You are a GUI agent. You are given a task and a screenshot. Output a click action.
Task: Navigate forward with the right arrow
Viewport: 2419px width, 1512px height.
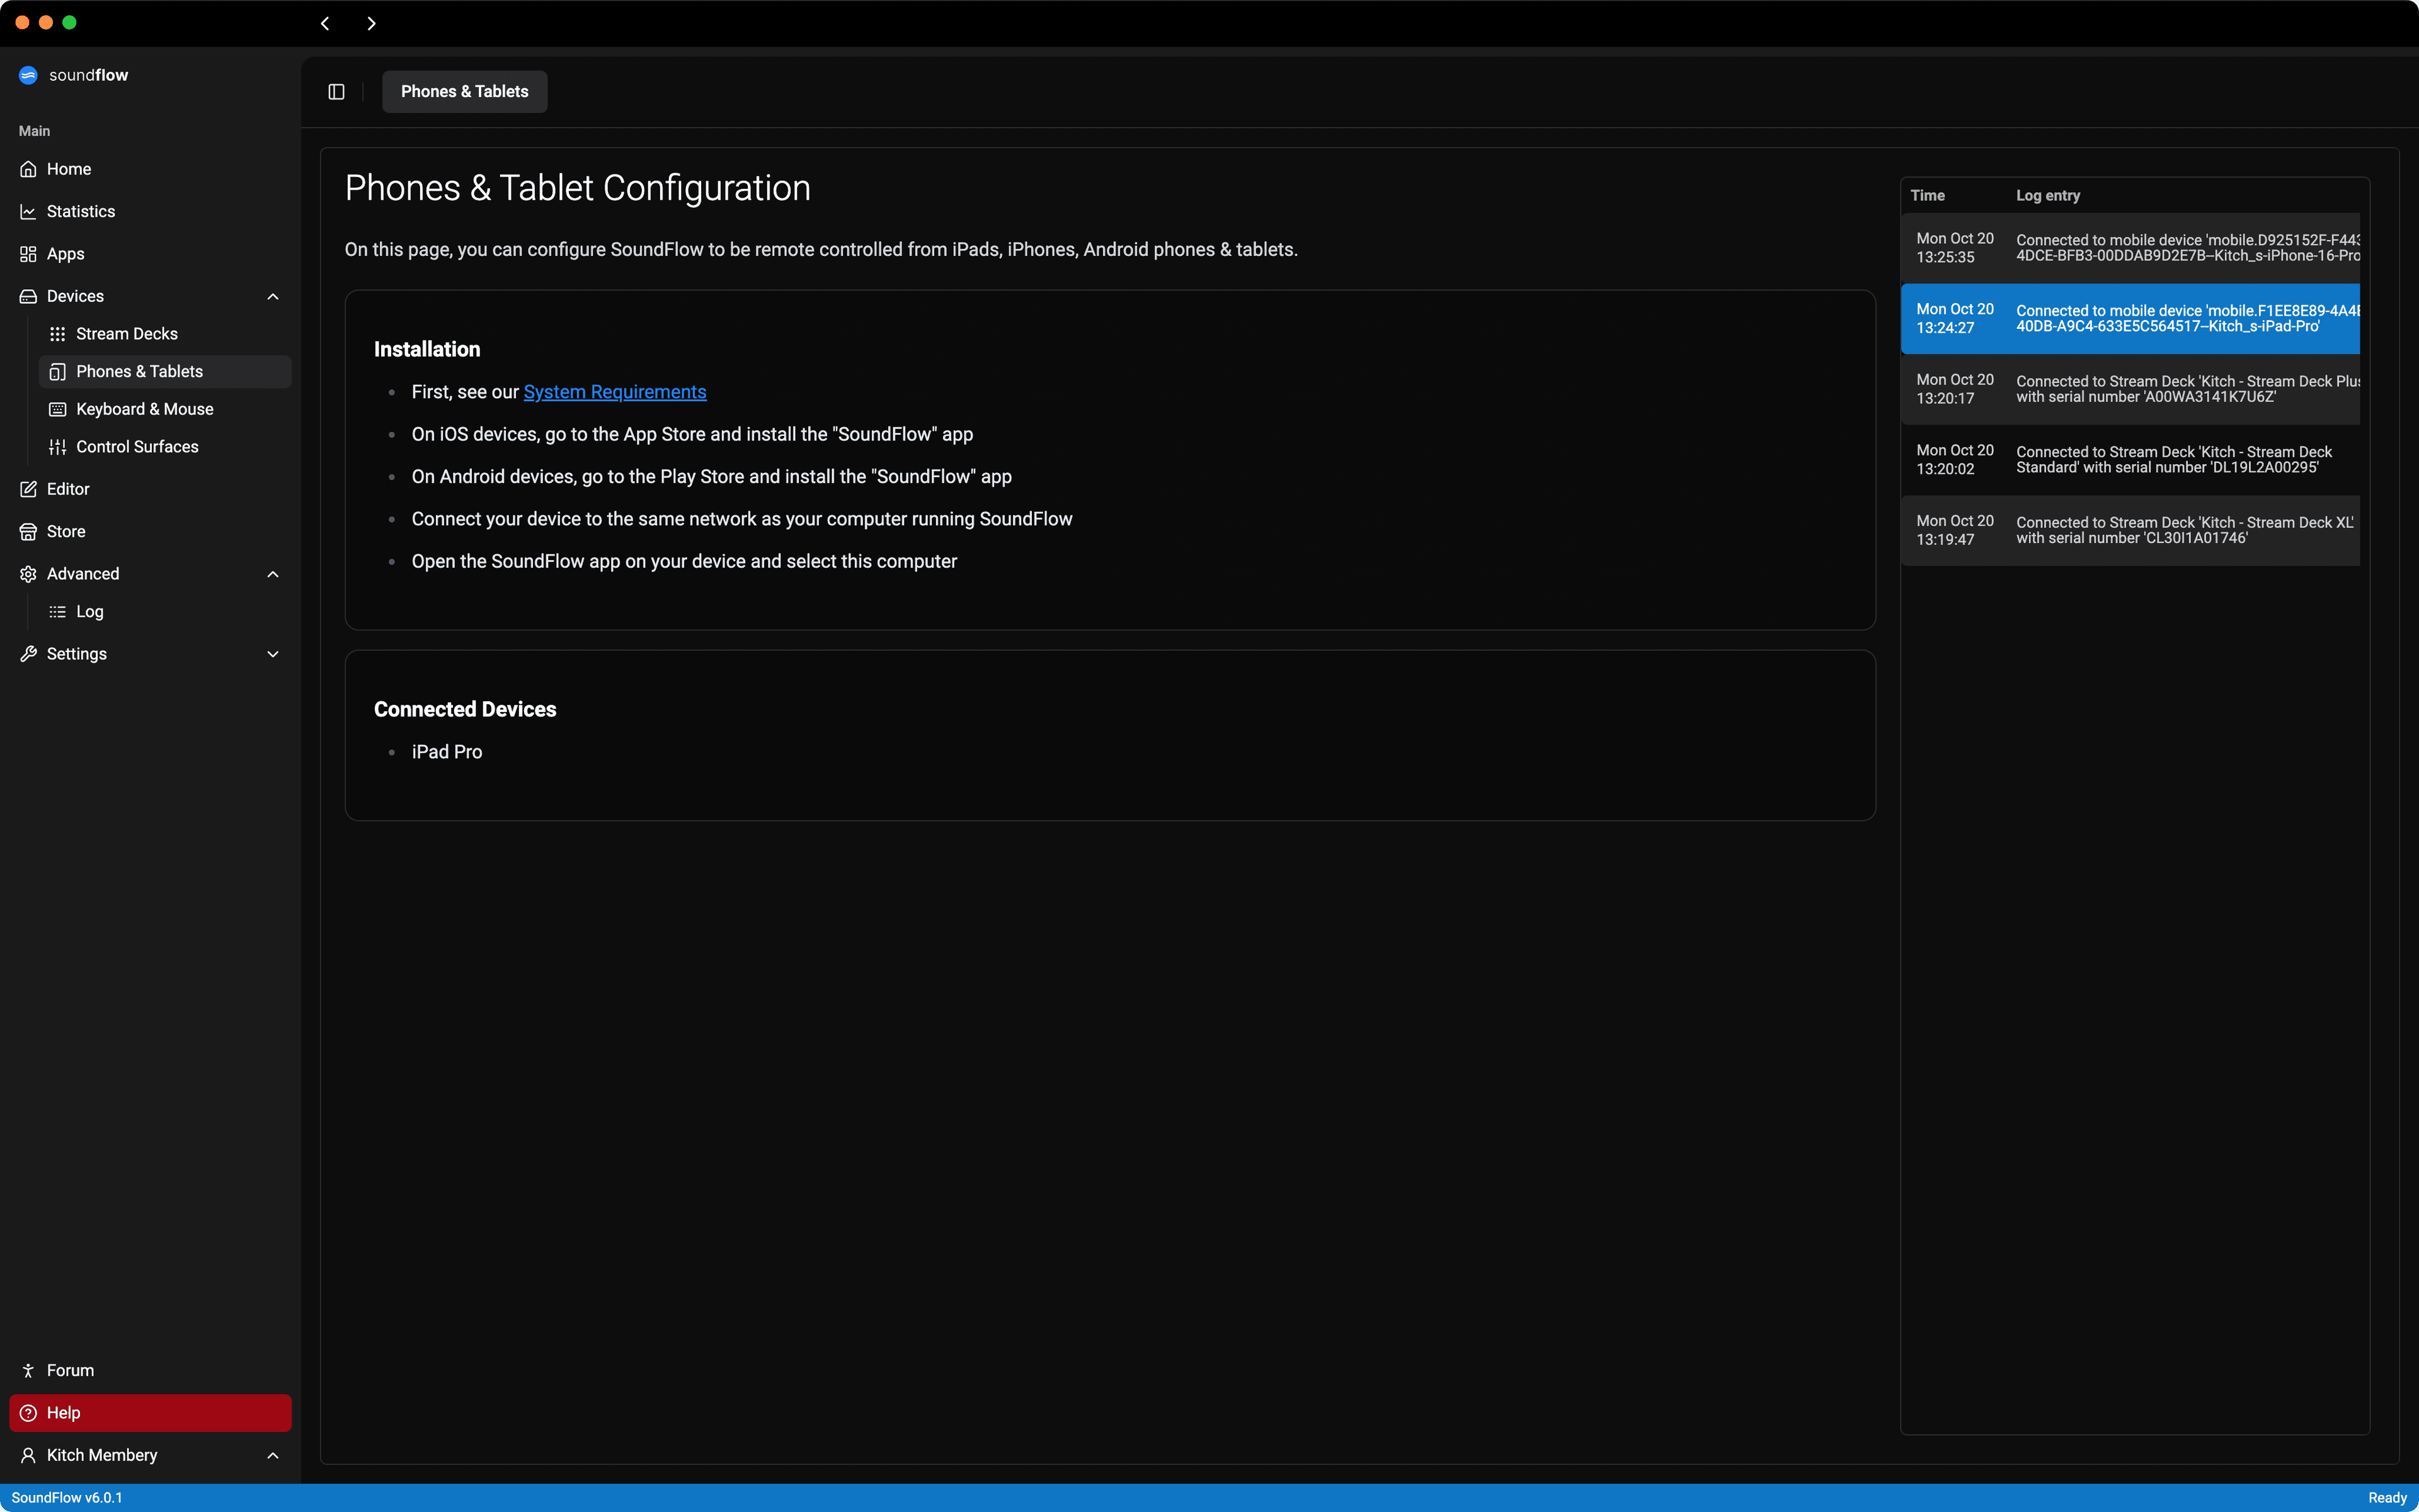pos(371,23)
